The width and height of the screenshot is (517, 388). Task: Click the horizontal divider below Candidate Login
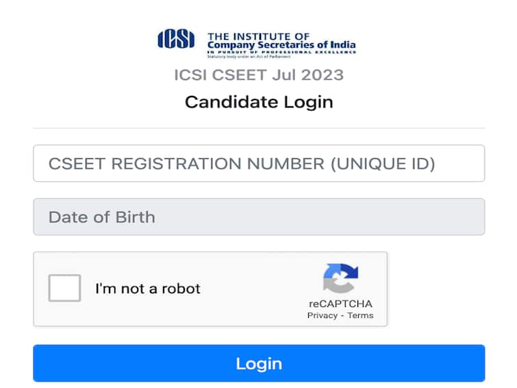259,128
